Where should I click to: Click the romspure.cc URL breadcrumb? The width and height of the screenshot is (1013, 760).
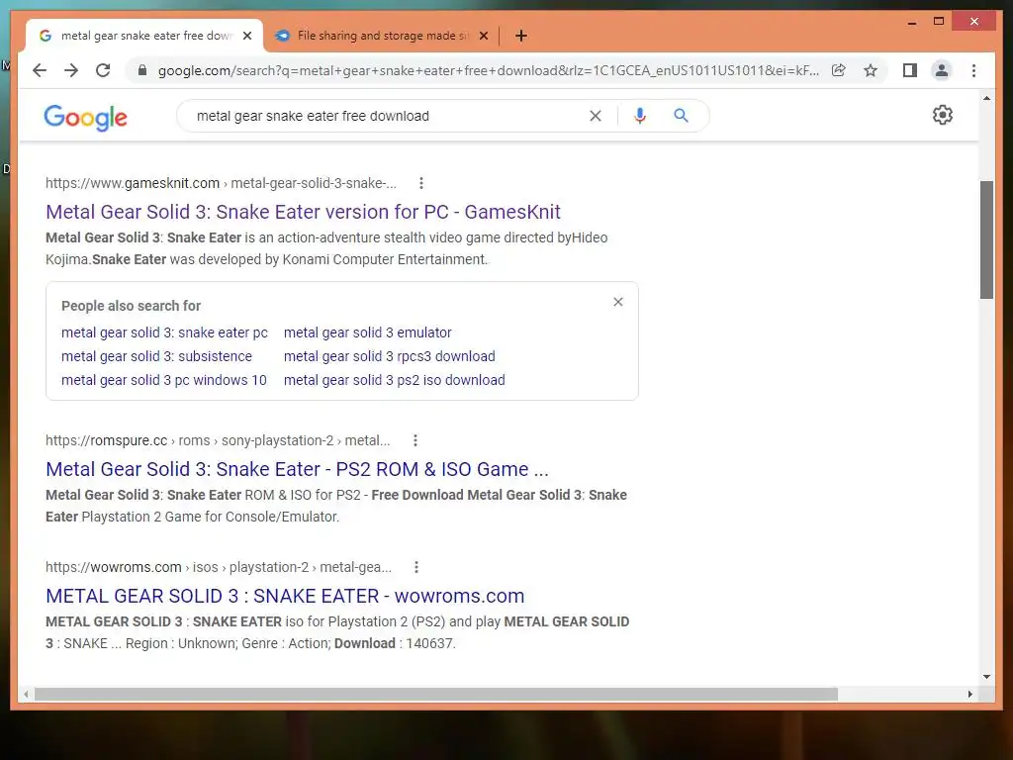coord(218,440)
